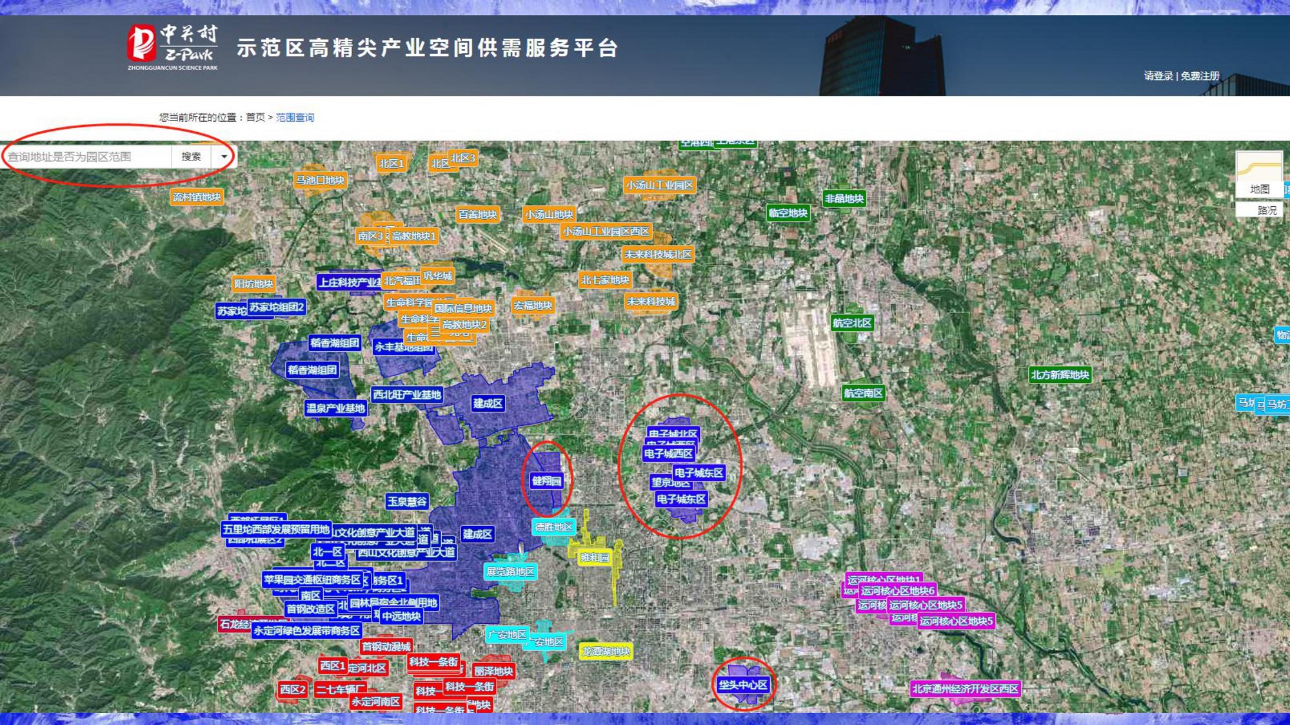Click the Zhongguancun Z-Park logo
The width and height of the screenshot is (1290, 725).
click(172, 47)
